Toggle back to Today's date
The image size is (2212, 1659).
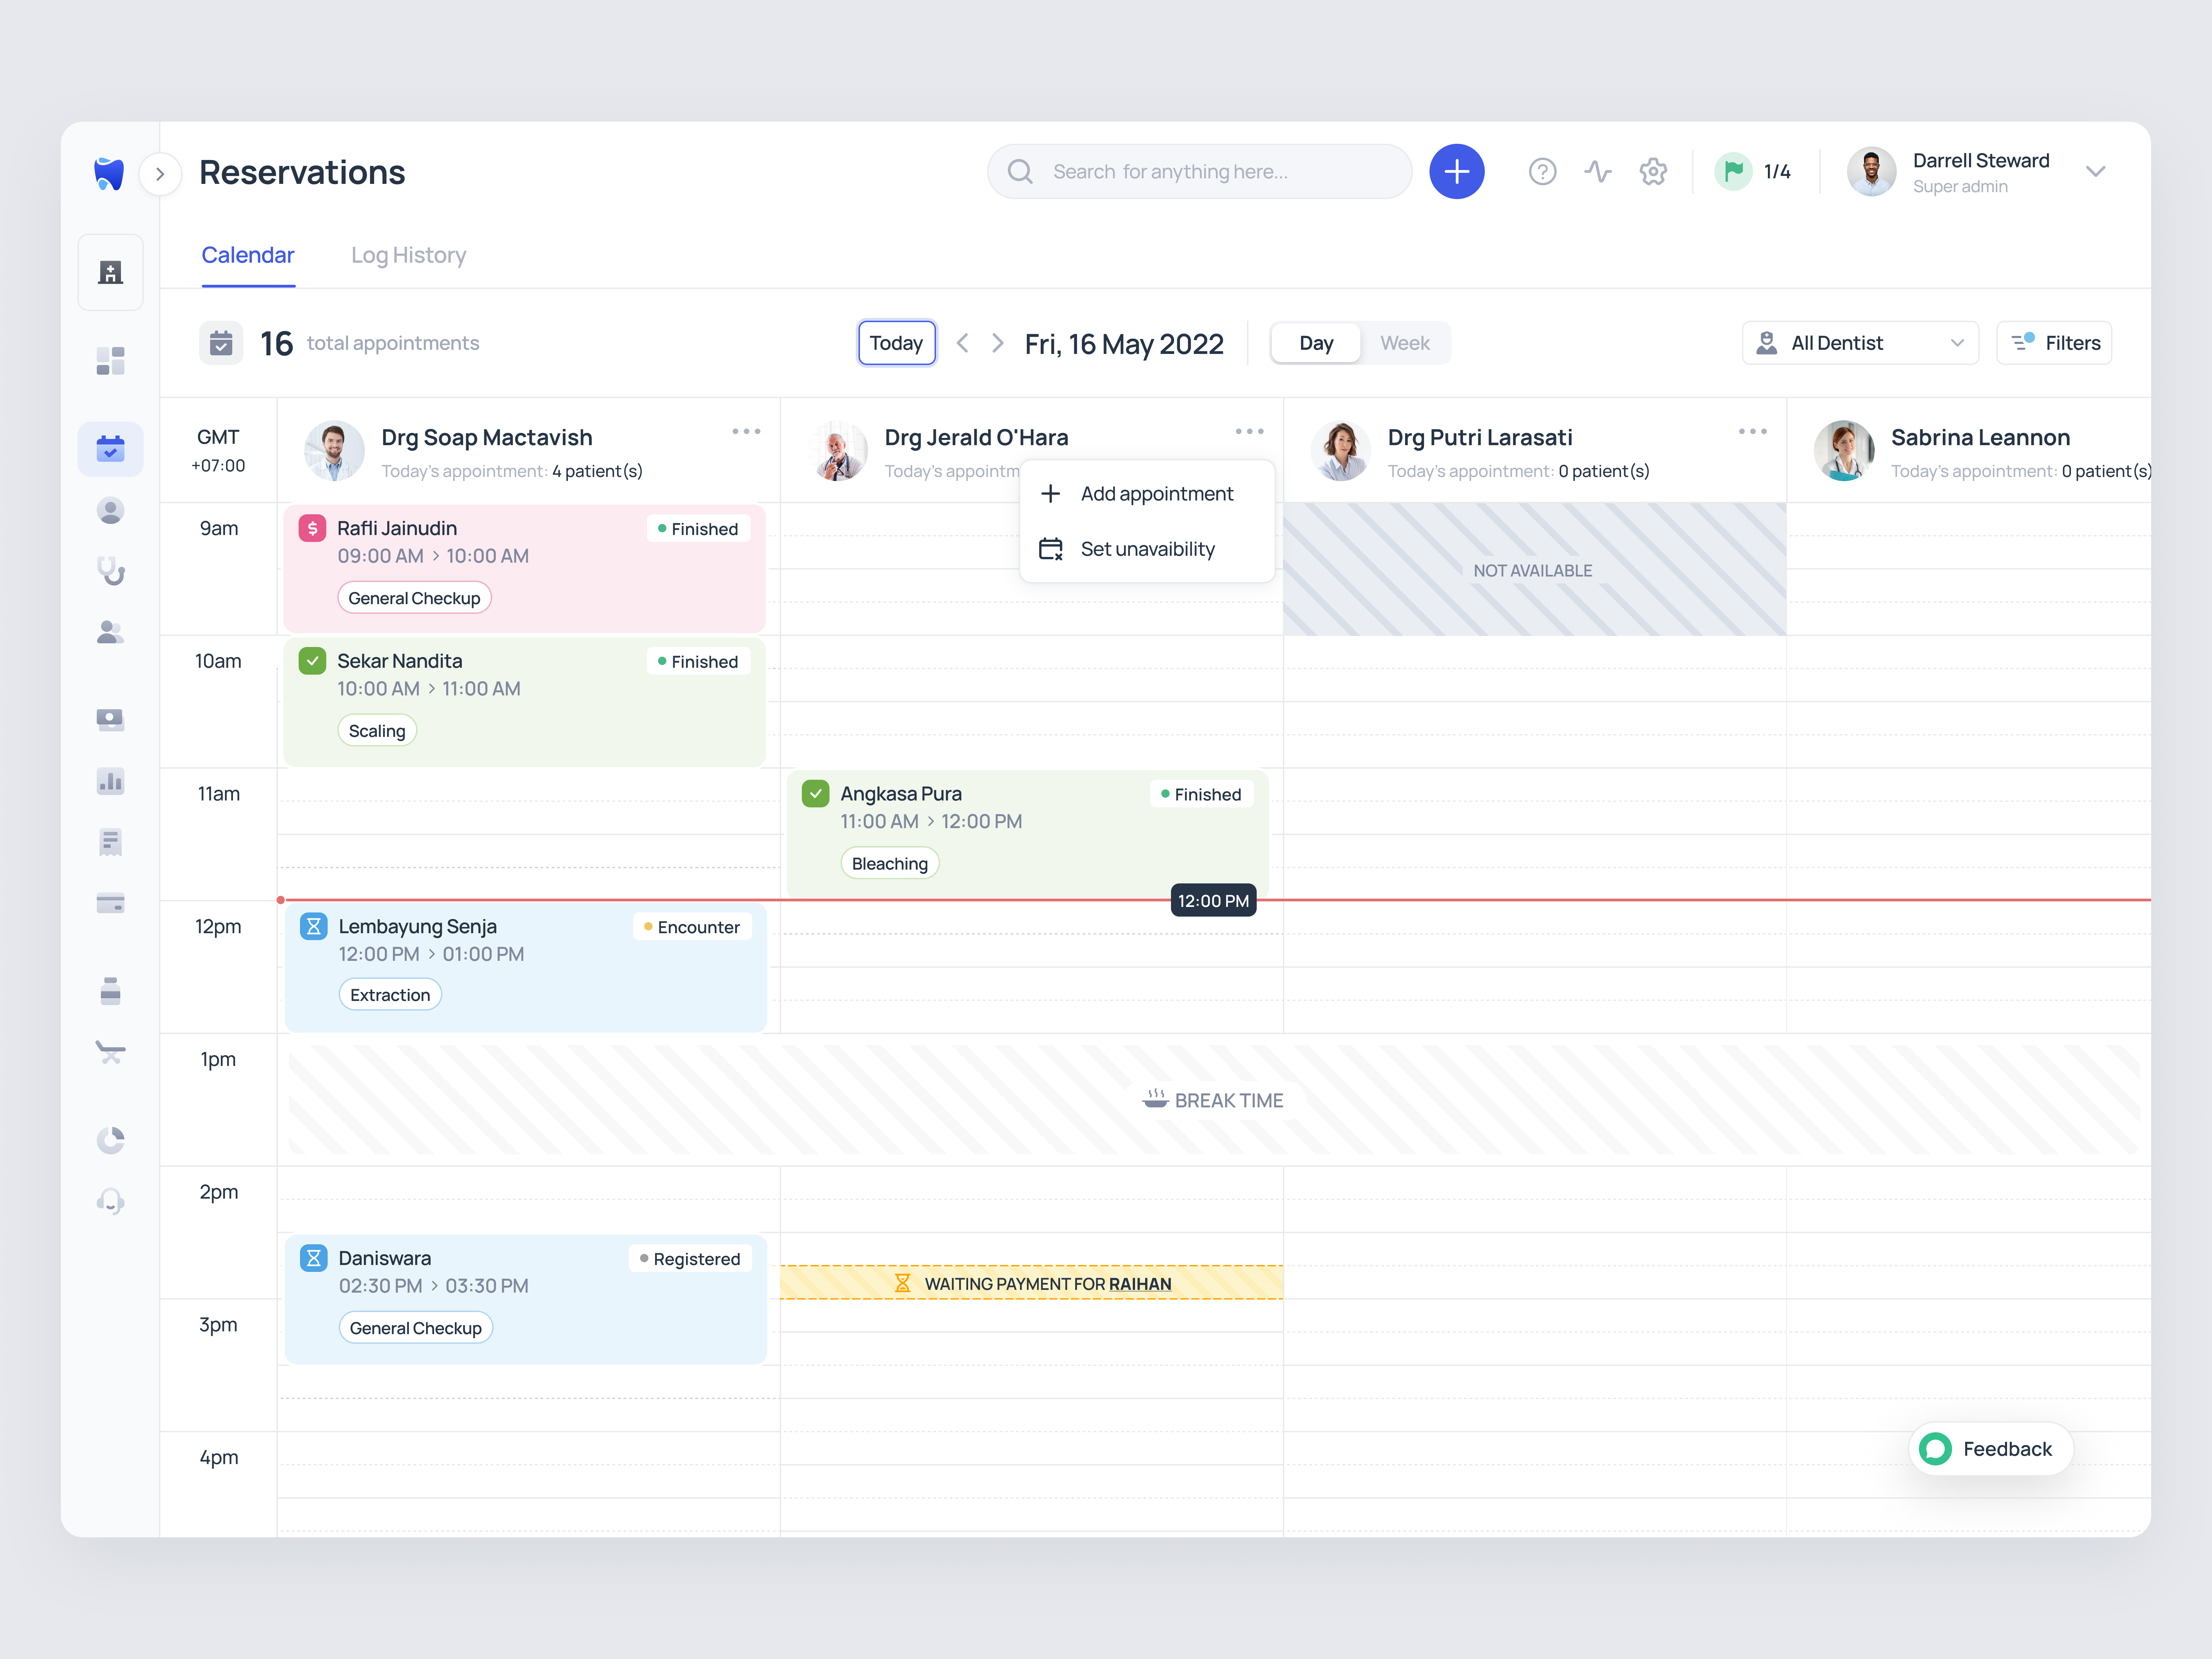click(x=896, y=342)
